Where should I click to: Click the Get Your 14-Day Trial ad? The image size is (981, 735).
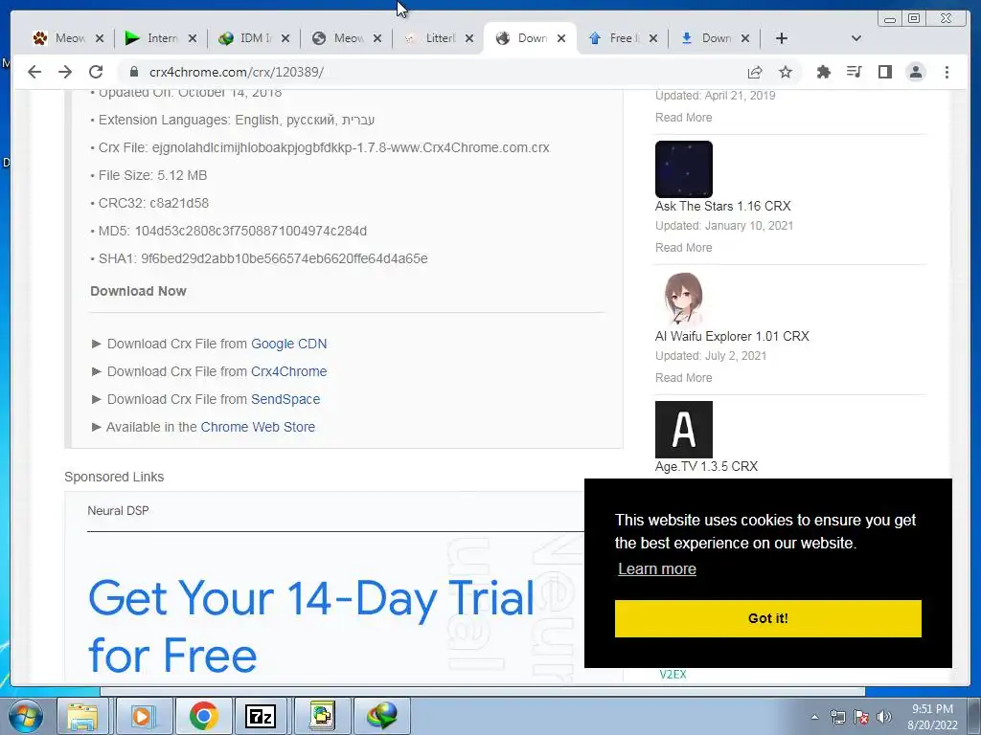click(311, 626)
